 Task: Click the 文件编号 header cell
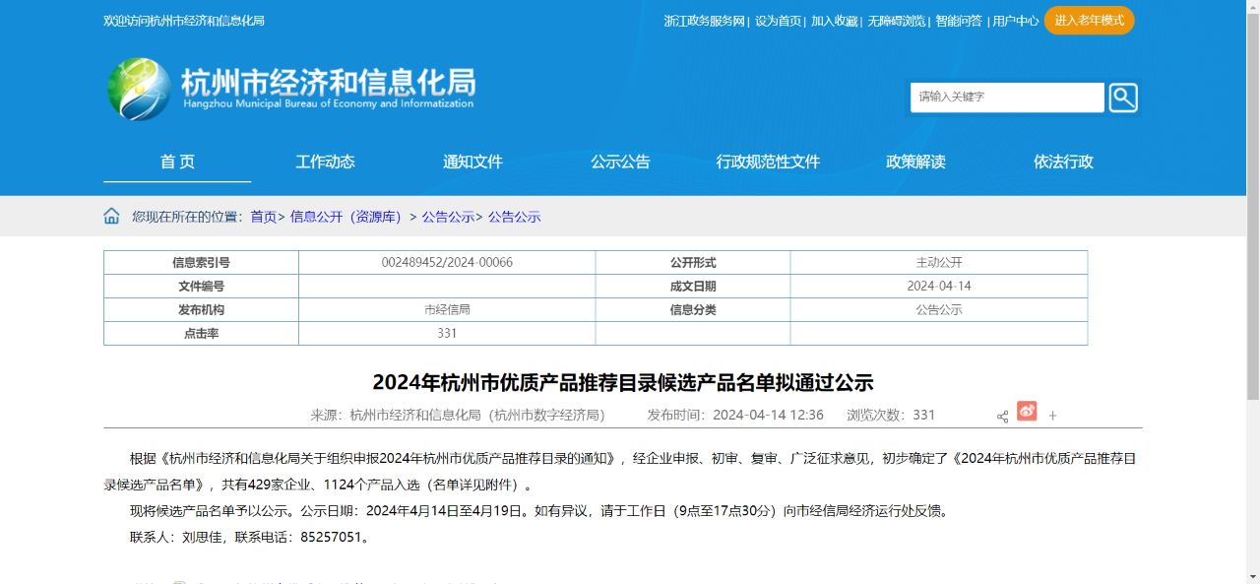(201, 287)
